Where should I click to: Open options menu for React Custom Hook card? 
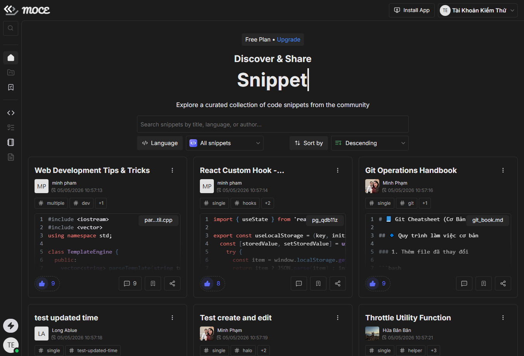pyautogui.click(x=338, y=170)
